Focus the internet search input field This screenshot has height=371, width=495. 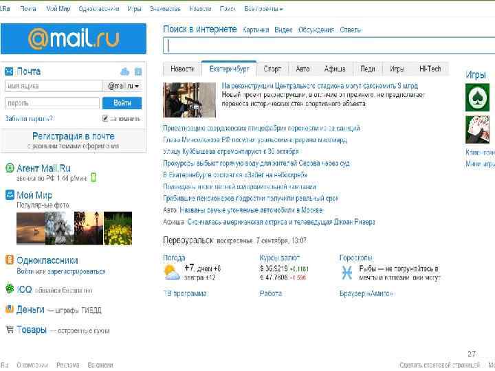click(329, 46)
